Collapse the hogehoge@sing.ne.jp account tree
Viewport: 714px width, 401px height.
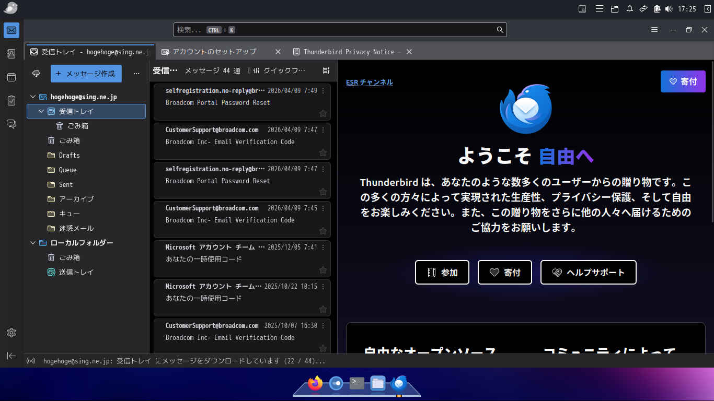[33, 97]
